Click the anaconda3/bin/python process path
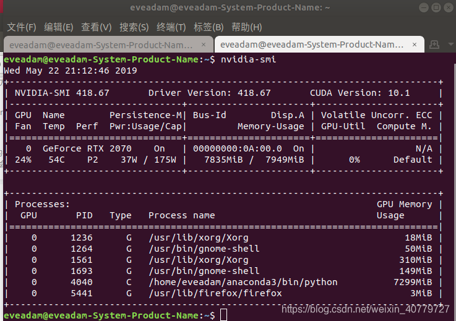The width and height of the screenshot is (456, 321). 243,282
